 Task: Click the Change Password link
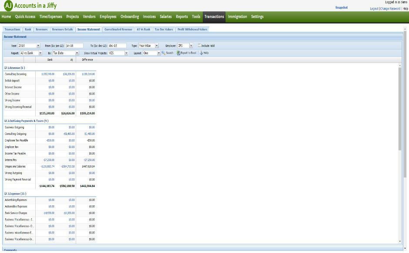point(390,9)
